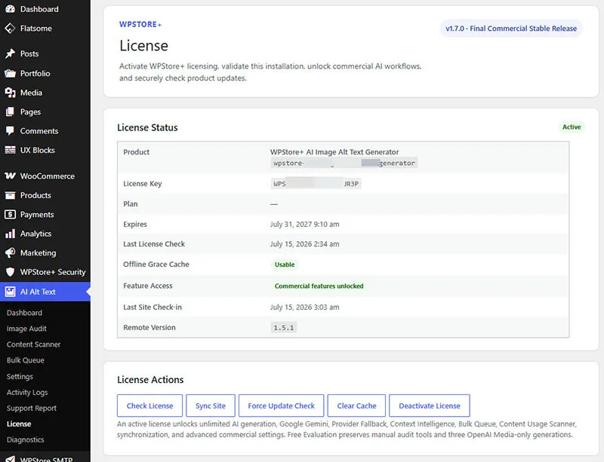Click the WPSTORE+ brand label
Image resolution: width=604 pixels, height=462 pixels.
coord(140,25)
